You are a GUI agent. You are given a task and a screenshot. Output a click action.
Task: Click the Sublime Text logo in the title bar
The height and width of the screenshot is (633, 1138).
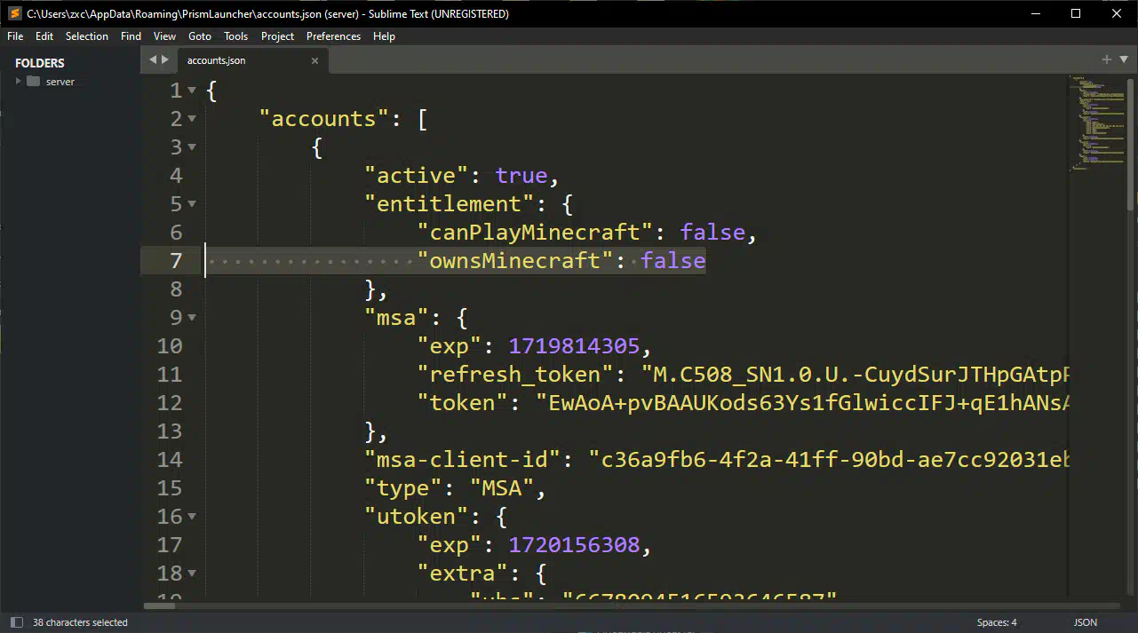pos(14,13)
